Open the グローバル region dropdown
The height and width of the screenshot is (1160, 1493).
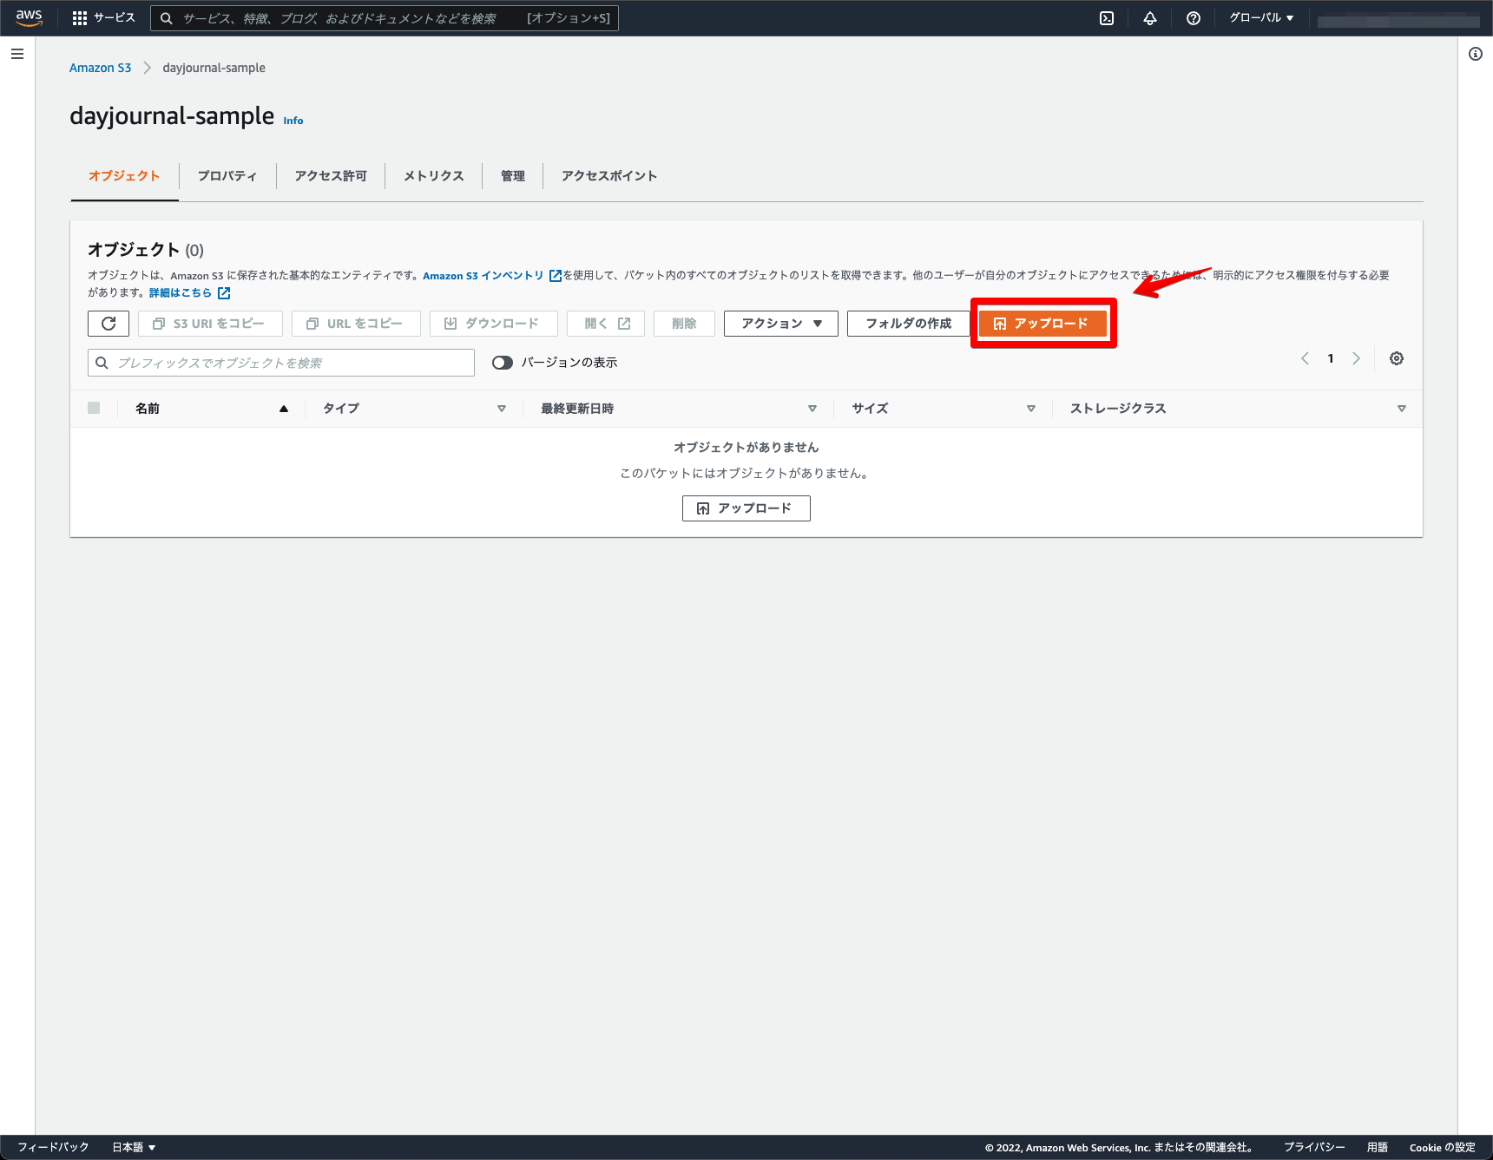point(1261,18)
